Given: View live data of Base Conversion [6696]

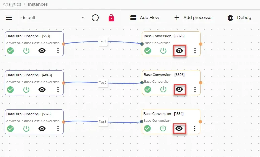Looking at the screenshot, I should [179, 89].
